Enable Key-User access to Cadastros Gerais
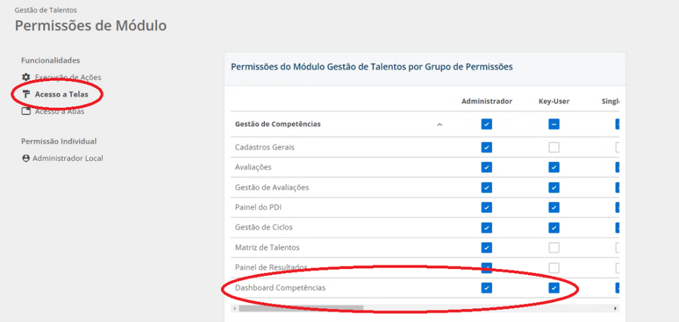The width and height of the screenshot is (679, 322). point(554,147)
